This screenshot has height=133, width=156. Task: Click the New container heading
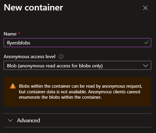tap(33, 7)
